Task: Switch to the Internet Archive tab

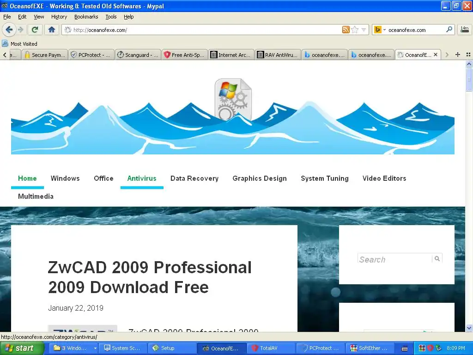Action: 231,55
